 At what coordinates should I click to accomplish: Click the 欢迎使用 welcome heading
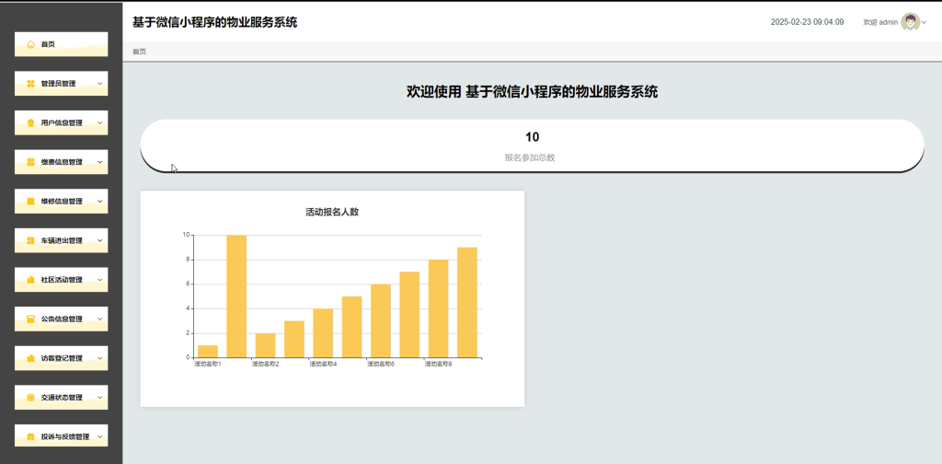point(532,92)
